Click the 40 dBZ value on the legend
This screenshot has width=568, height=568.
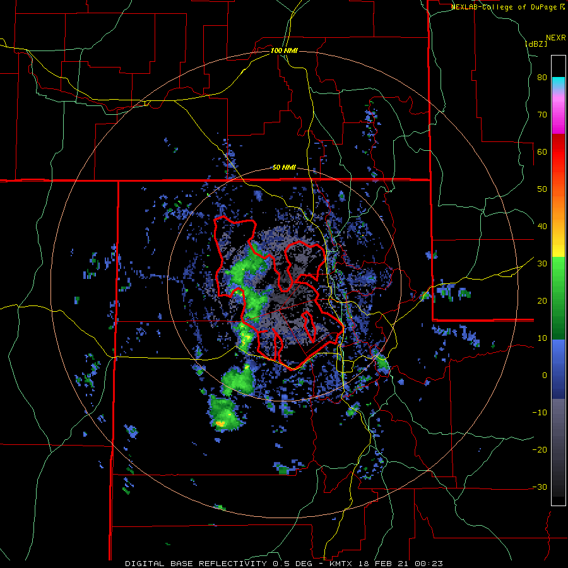pos(542,227)
